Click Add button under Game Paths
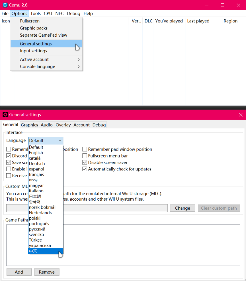 click(x=19, y=272)
